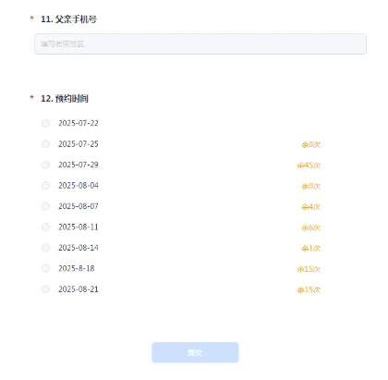Image resolution: width=388 pixels, height=380 pixels.
Task: Select the 2025-08-14 radio button
Action: (45, 248)
